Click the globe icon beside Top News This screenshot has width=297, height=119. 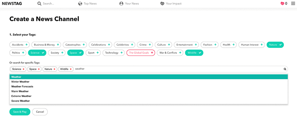[80, 4]
